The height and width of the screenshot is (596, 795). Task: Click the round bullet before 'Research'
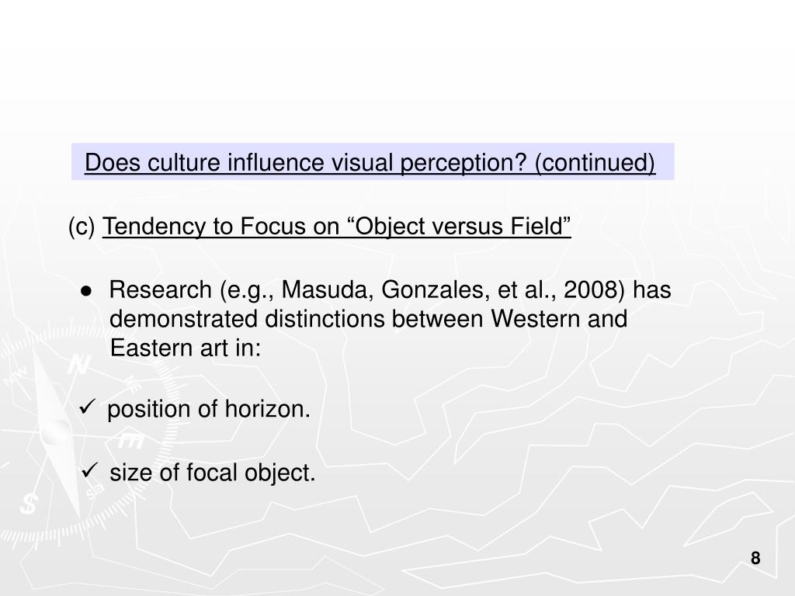[x=87, y=291]
